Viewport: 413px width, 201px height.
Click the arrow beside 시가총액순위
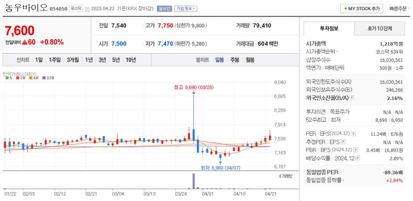tap(338, 52)
